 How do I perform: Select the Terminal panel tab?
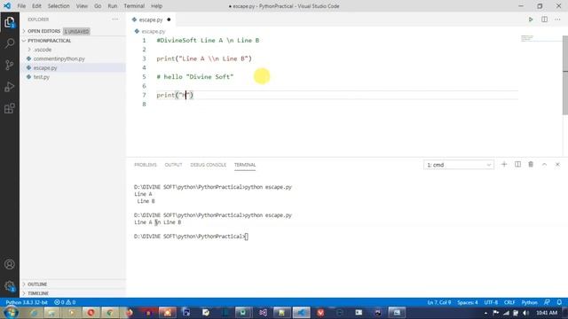(245, 165)
